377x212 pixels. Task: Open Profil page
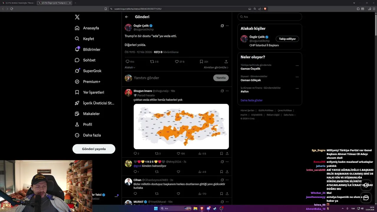tap(83, 124)
